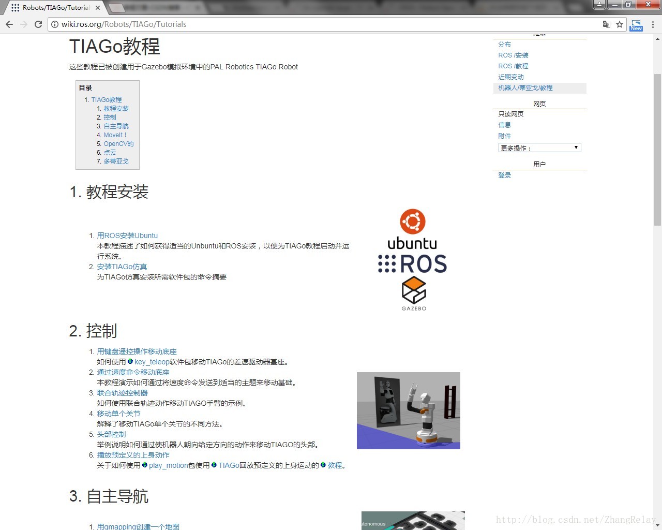Jump to 点云 in table of contents
Screen dimensions: 662x530
click(x=110, y=153)
